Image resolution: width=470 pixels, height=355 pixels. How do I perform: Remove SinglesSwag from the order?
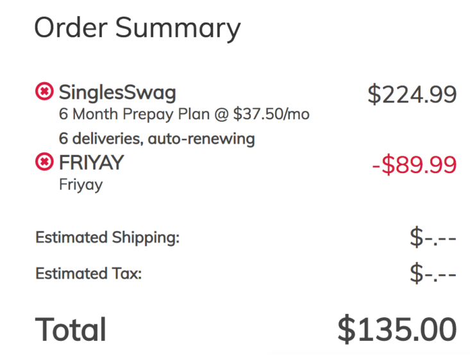pyautogui.click(x=44, y=93)
